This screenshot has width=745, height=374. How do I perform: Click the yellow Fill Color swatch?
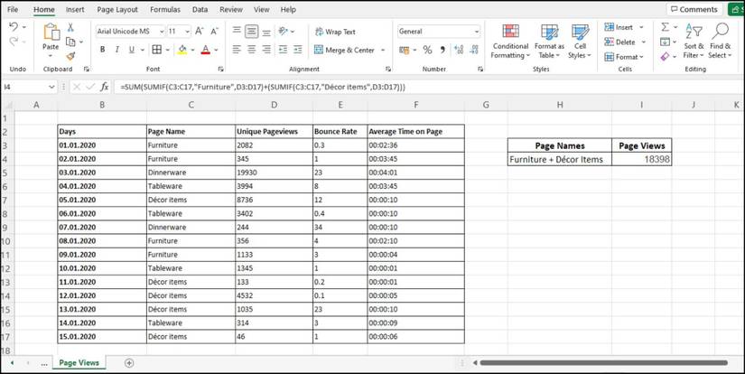(x=182, y=51)
